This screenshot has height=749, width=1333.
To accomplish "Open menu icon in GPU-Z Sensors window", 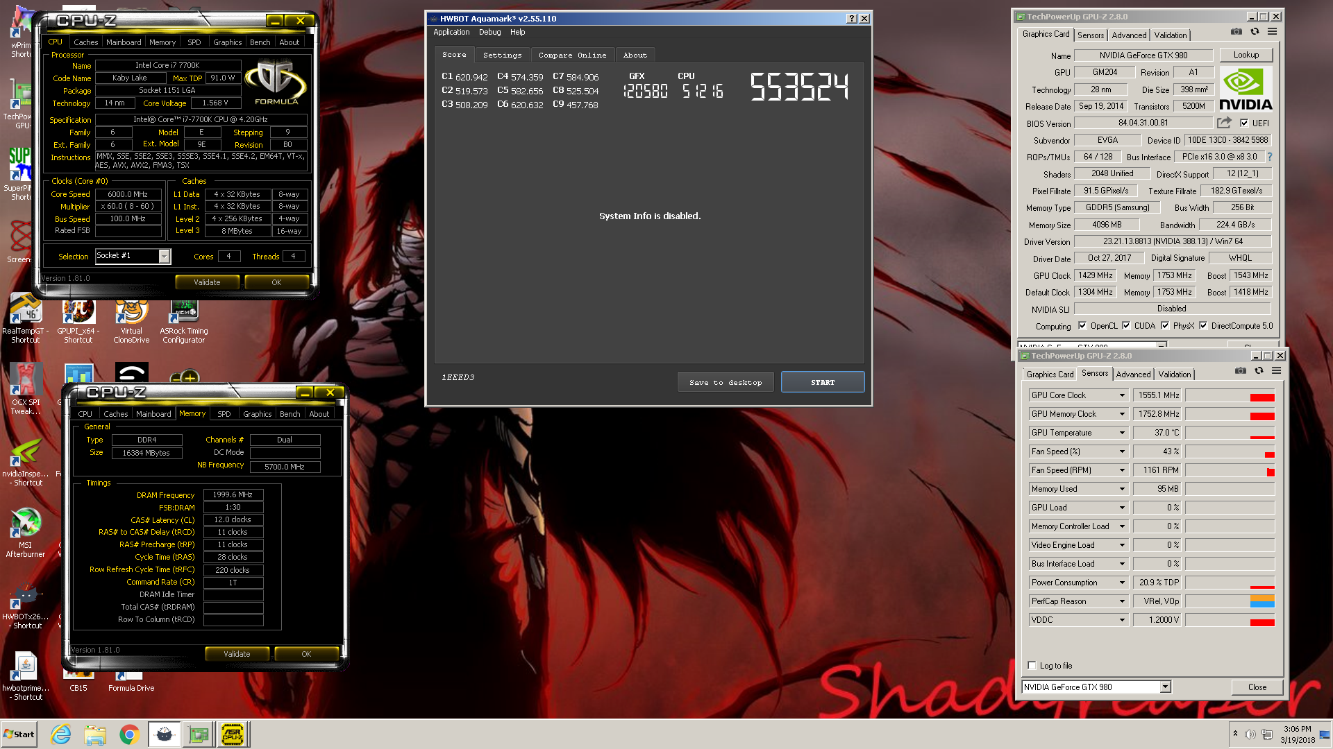I will (1276, 371).
